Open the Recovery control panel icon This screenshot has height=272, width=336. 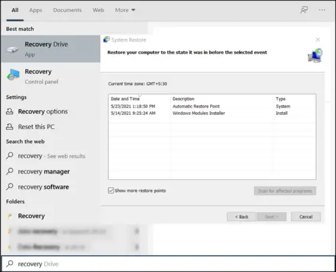pyautogui.click(x=13, y=75)
